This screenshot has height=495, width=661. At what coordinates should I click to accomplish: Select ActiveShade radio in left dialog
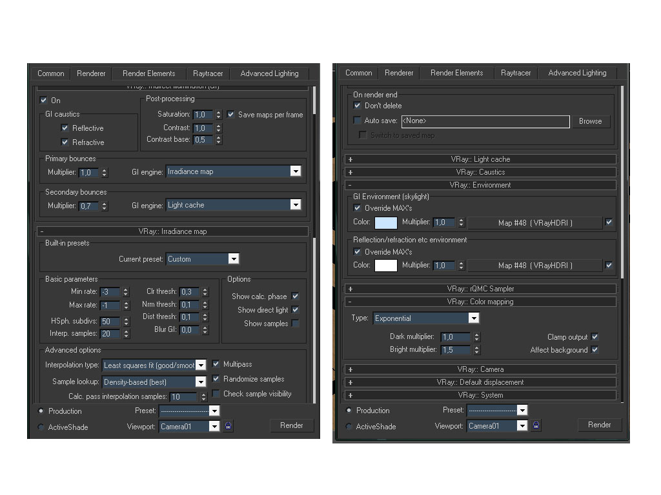pyautogui.click(x=41, y=427)
